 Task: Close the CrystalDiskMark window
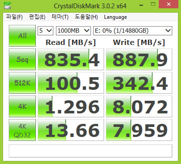169,4
